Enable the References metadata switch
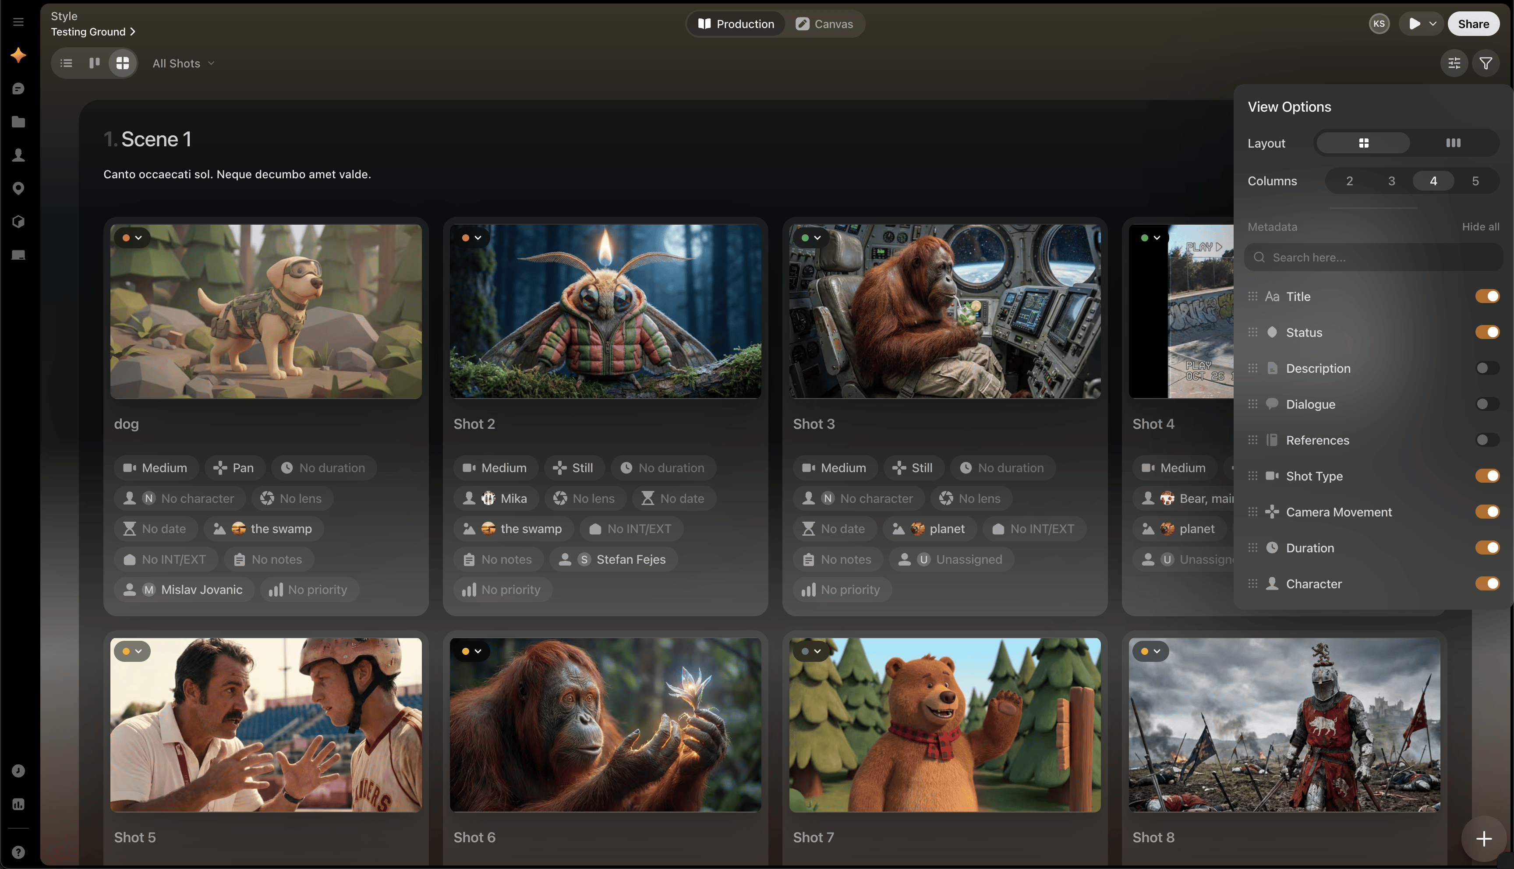This screenshot has width=1514, height=869. coord(1487,441)
